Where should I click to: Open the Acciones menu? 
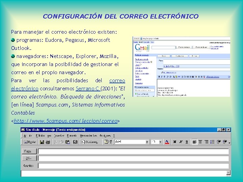tap(105, 135)
